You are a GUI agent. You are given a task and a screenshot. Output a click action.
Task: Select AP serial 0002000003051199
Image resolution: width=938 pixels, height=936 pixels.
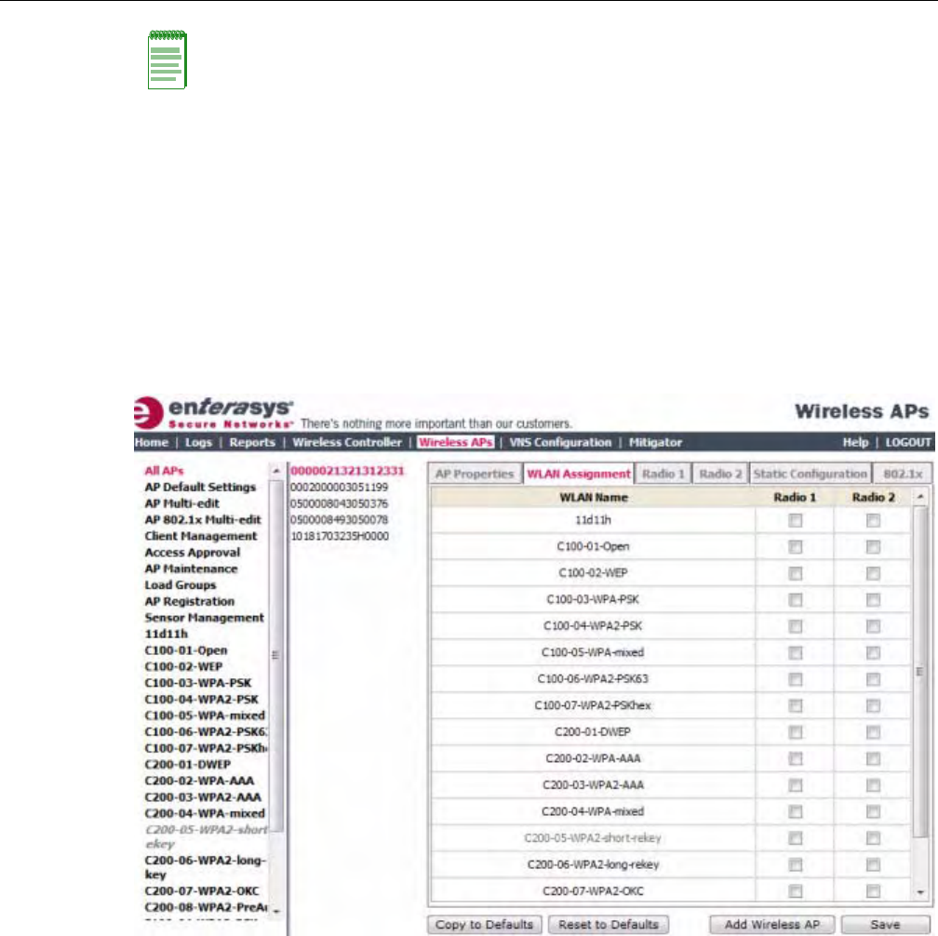339,487
